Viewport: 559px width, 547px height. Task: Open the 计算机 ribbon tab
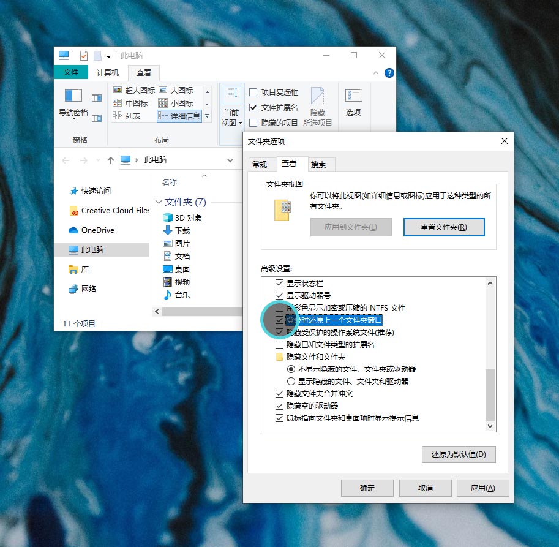tap(107, 72)
